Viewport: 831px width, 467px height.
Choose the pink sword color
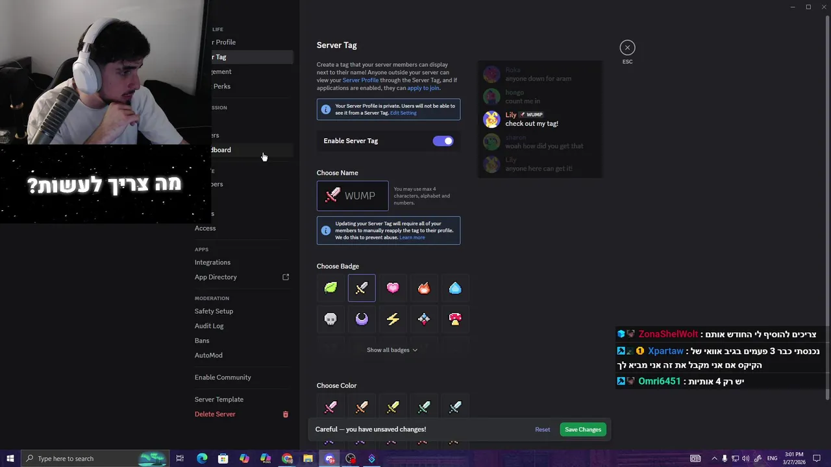point(330,407)
